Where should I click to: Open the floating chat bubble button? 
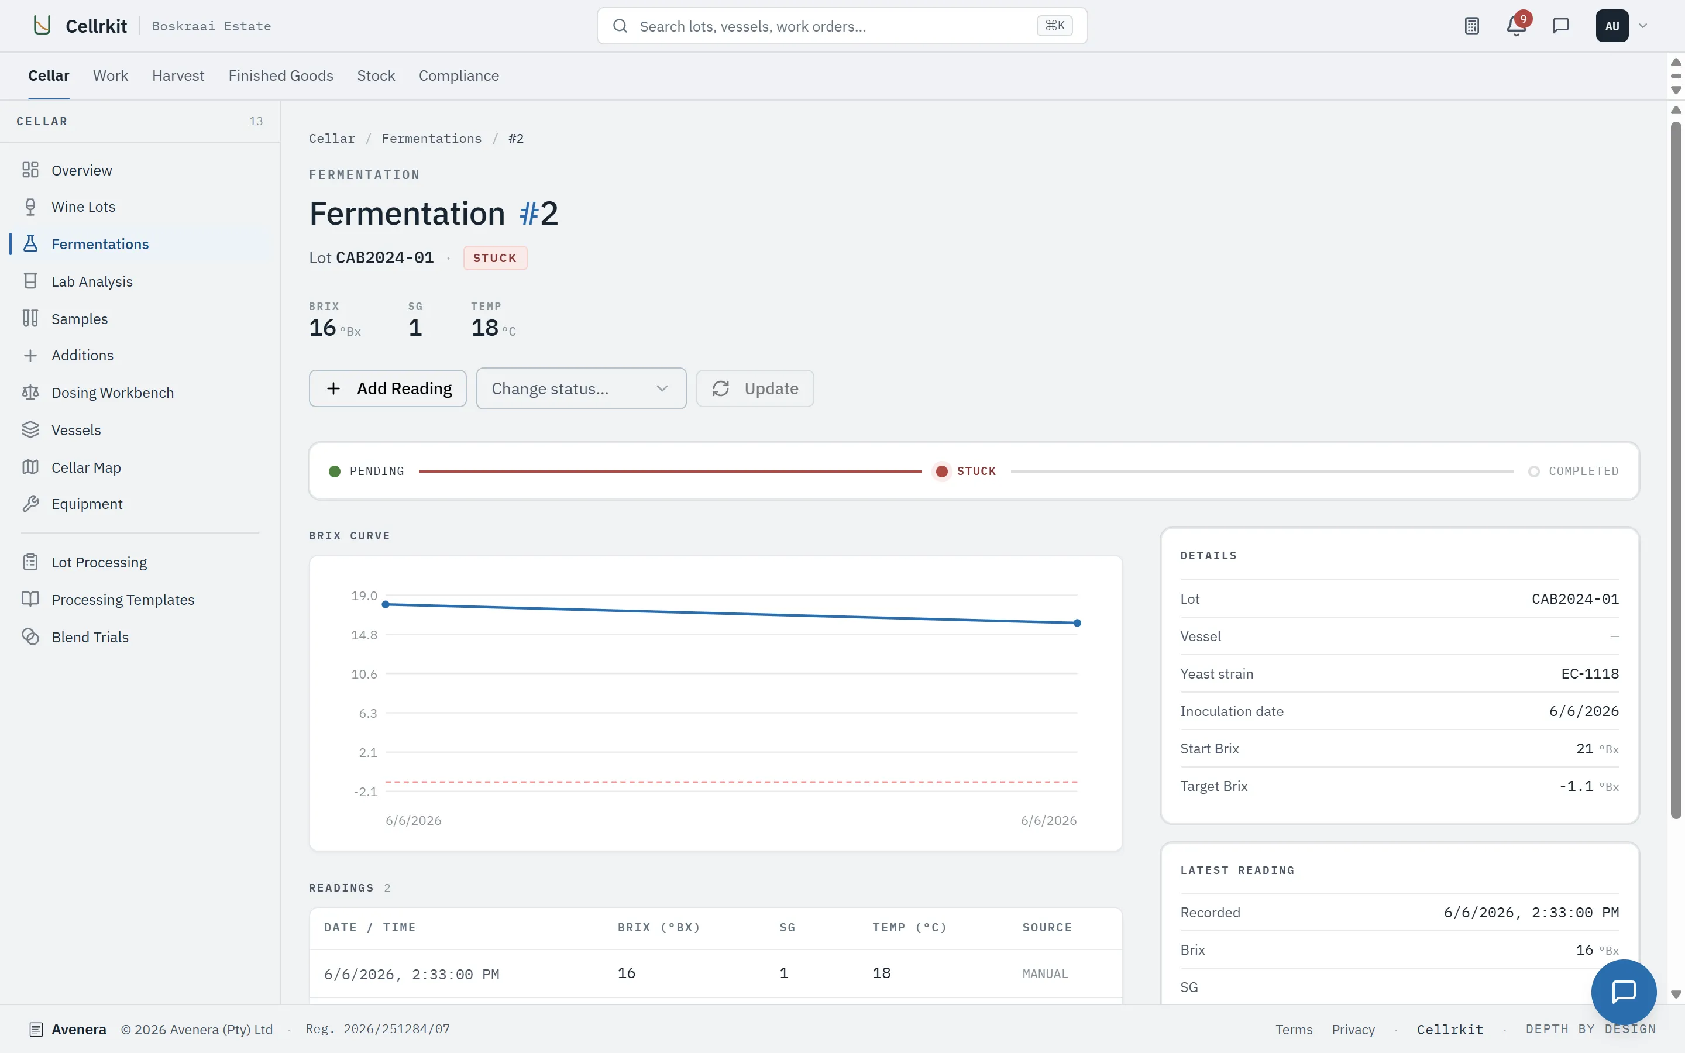[x=1624, y=992]
